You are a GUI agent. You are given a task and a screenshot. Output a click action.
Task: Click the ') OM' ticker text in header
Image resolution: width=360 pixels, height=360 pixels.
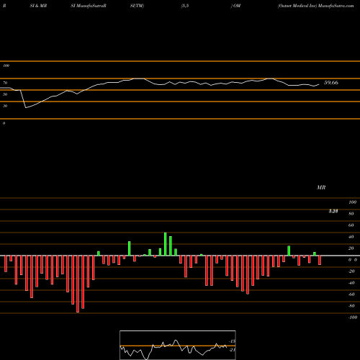pyautogui.click(x=235, y=6)
